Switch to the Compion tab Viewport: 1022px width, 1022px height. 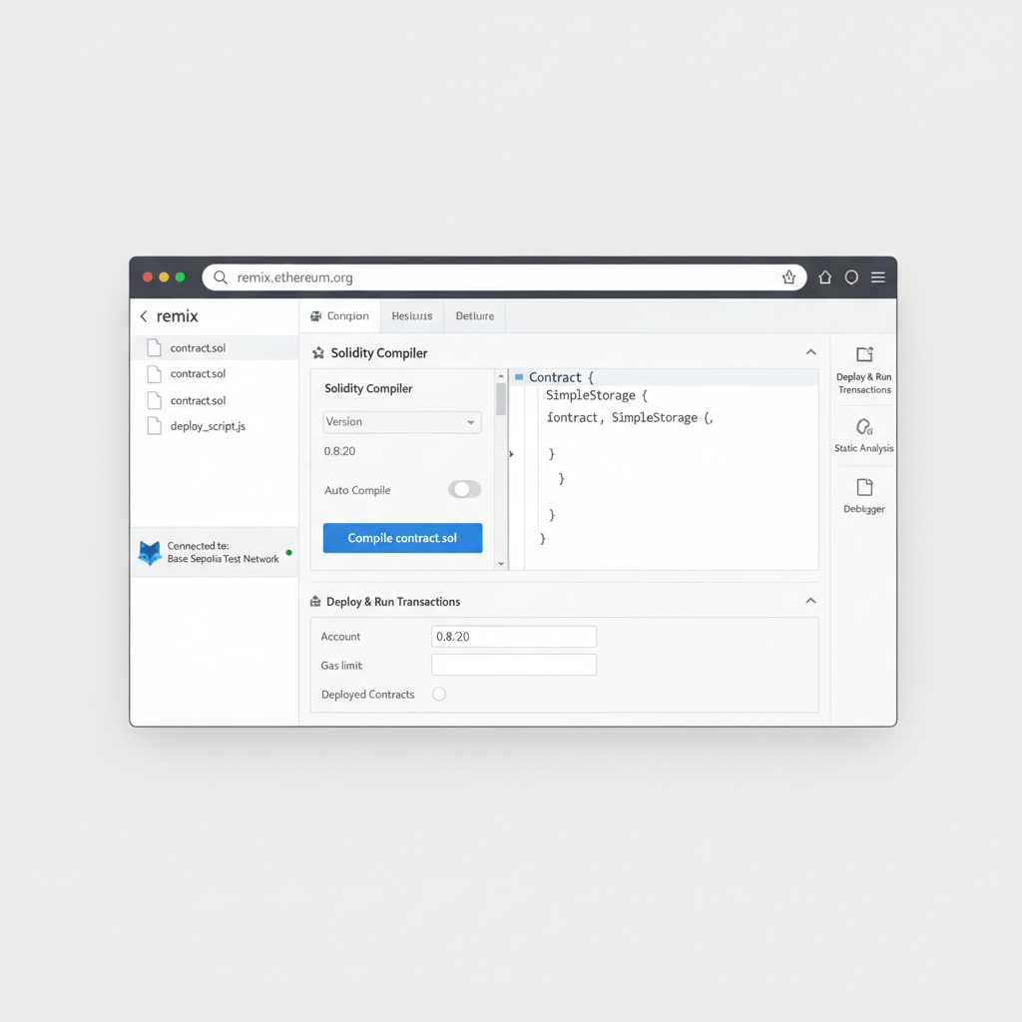pyautogui.click(x=340, y=315)
